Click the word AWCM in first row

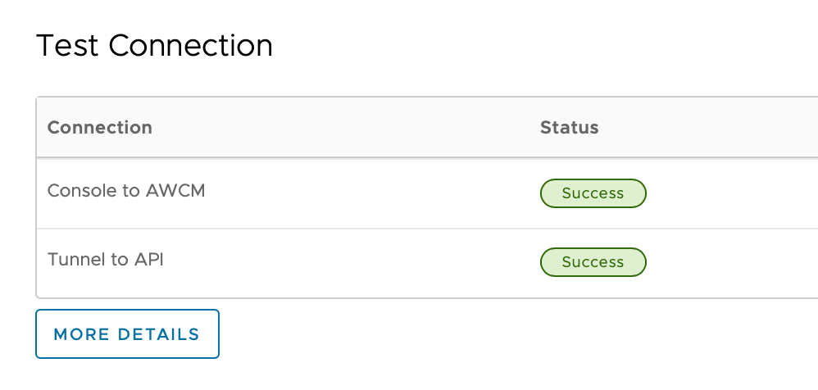175,191
